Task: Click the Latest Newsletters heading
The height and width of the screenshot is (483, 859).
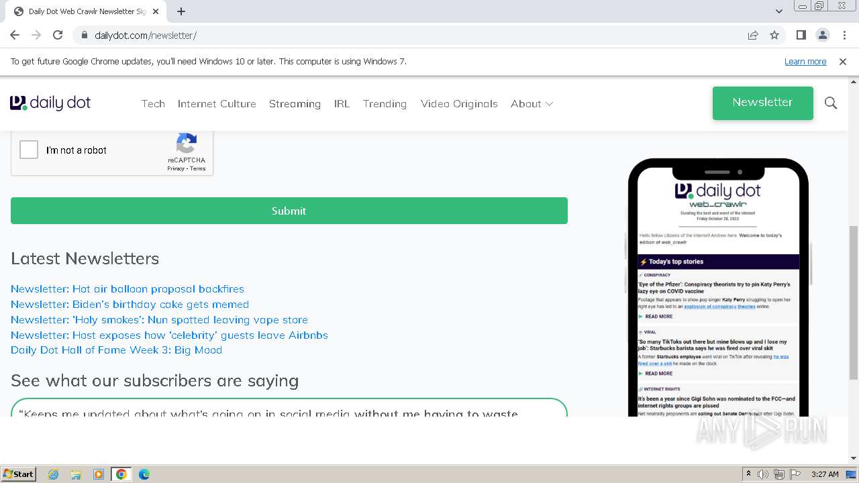Action: (x=85, y=258)
